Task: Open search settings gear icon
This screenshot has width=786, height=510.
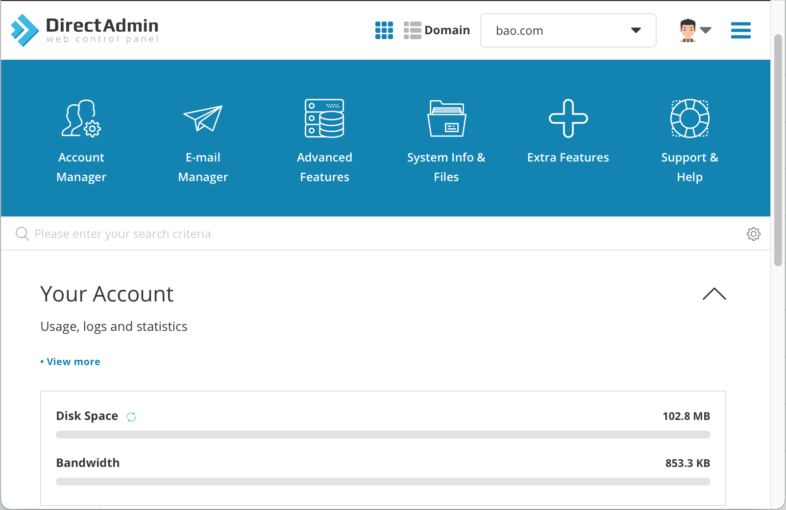Action: [753, 234]
